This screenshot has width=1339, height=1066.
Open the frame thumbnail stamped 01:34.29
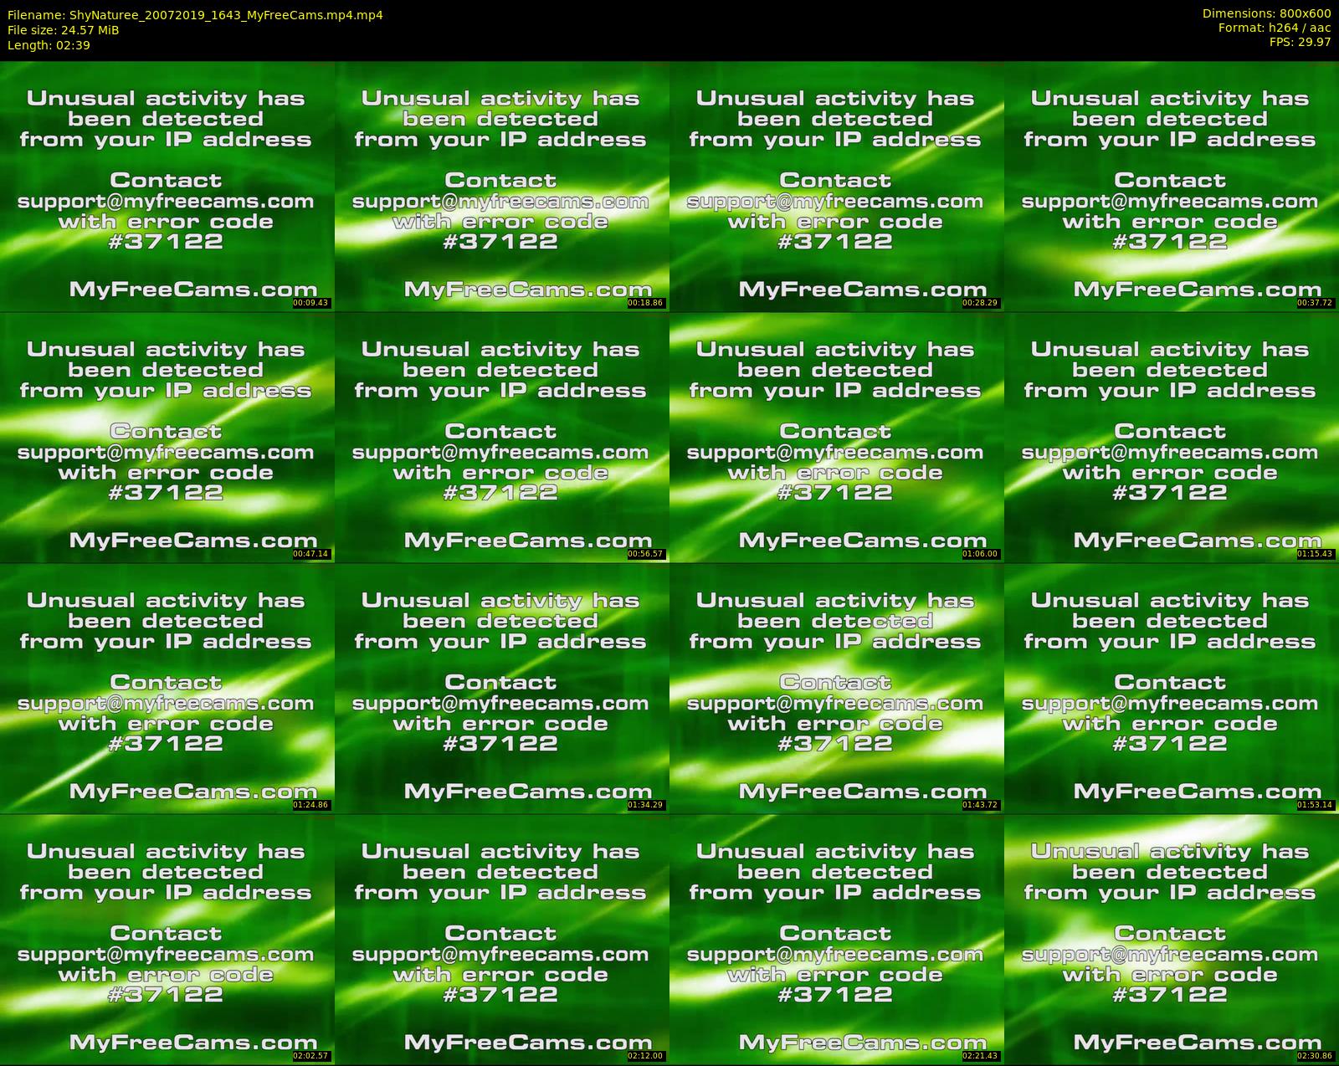tap(502, 688)
